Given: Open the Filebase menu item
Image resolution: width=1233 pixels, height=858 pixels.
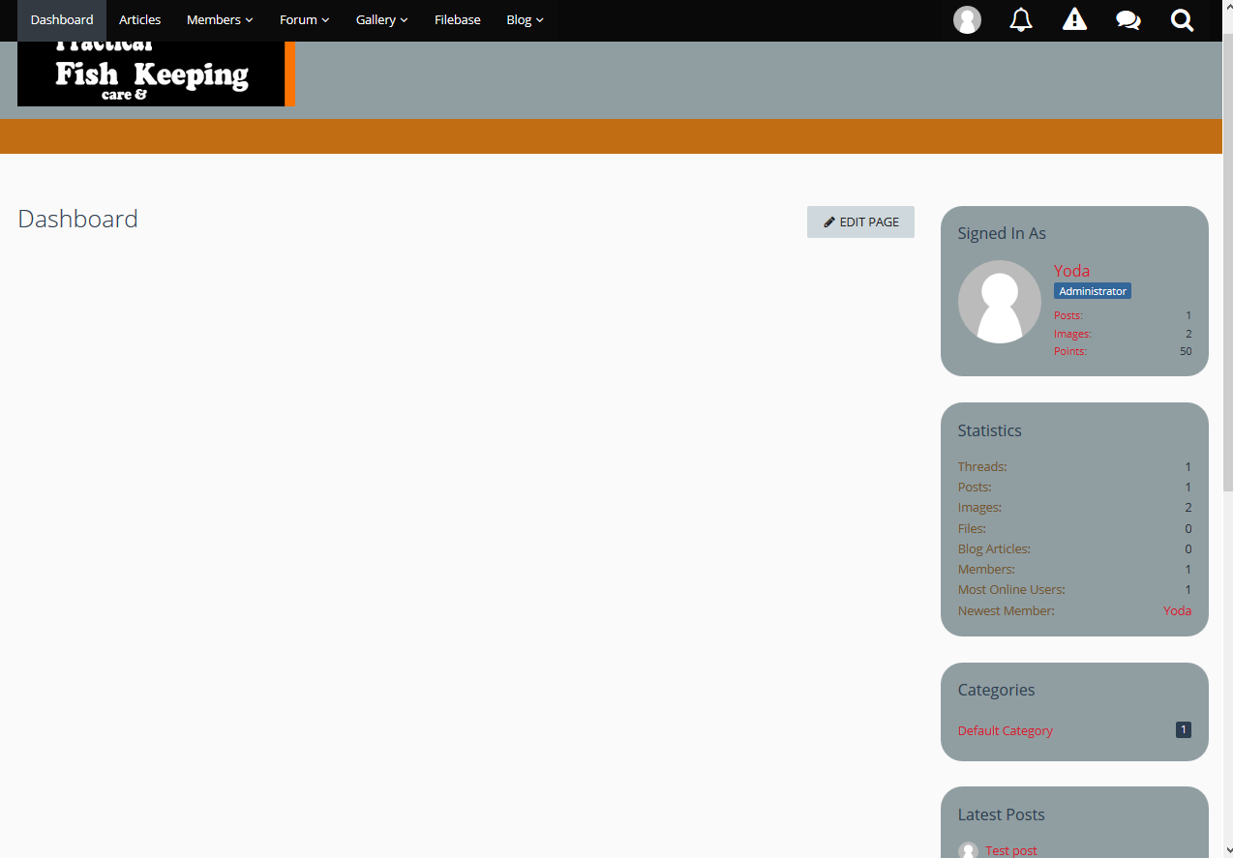Looking at the screenshot, I should [x=457, y=20].
